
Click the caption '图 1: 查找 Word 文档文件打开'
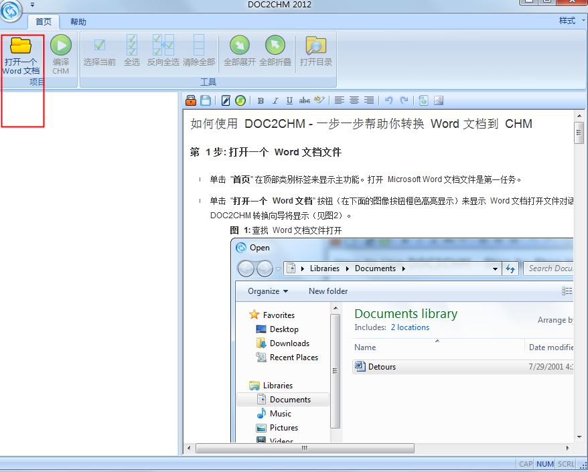286,230
